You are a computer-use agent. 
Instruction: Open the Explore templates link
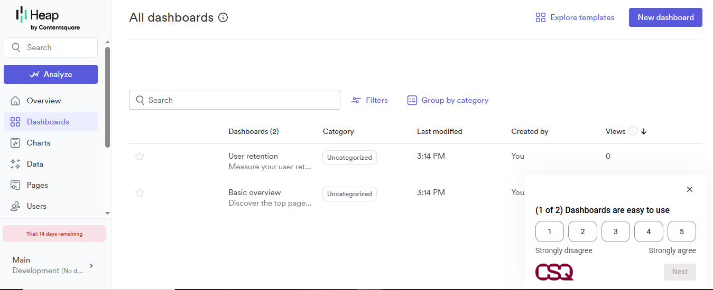[575, 17]
